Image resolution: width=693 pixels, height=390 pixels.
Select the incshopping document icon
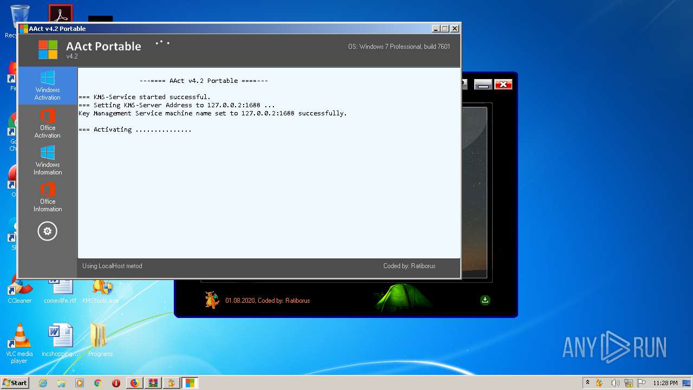[x=60, y=340]
